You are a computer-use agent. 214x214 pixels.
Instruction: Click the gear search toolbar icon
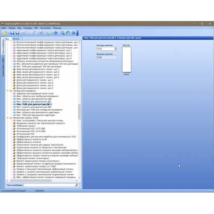pos(62,33)
